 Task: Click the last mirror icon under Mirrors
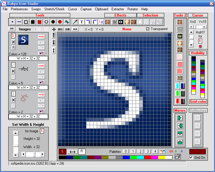[x=180, y=142]
